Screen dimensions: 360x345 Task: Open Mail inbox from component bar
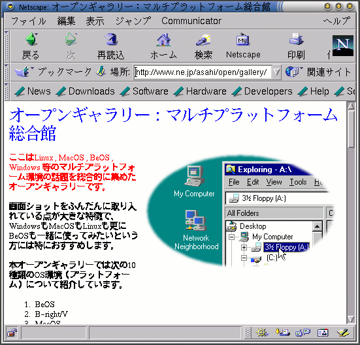click(x=282, y=333)
